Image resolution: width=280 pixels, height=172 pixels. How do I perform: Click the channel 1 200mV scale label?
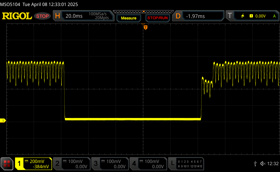point(37,161)
